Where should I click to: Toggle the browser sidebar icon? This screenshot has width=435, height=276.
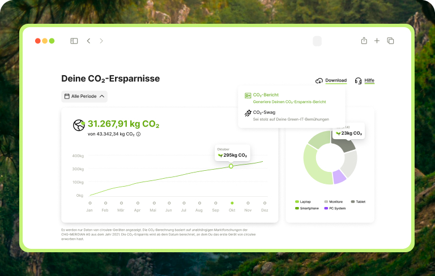point(74,41)
